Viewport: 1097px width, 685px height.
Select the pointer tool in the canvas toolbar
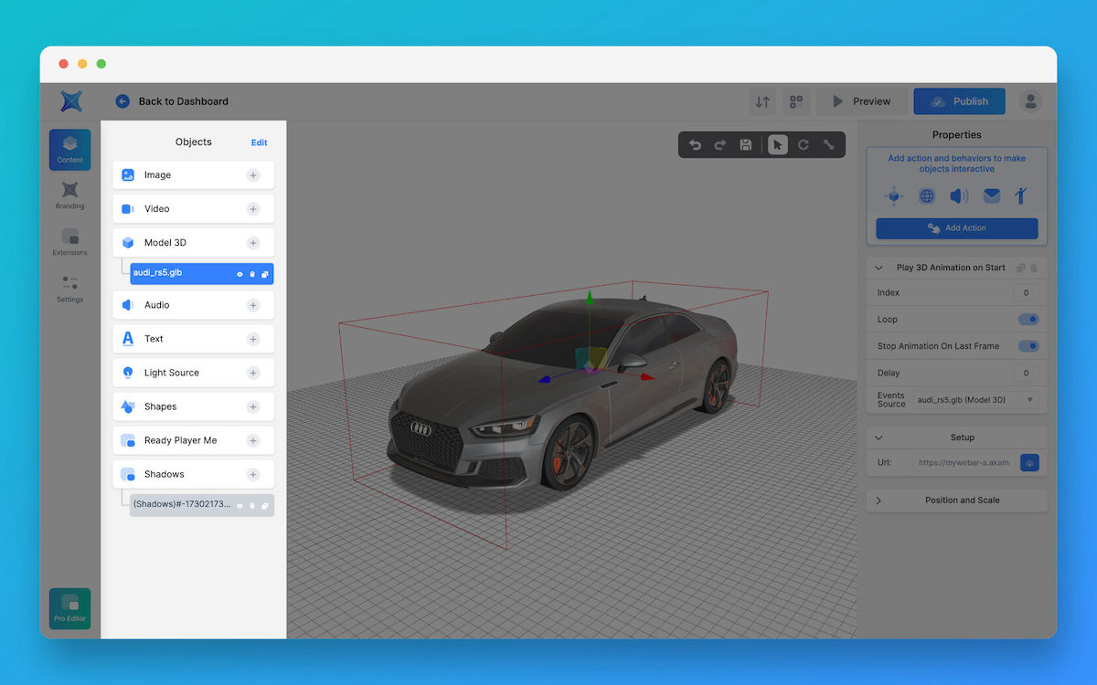pos(778,143)
